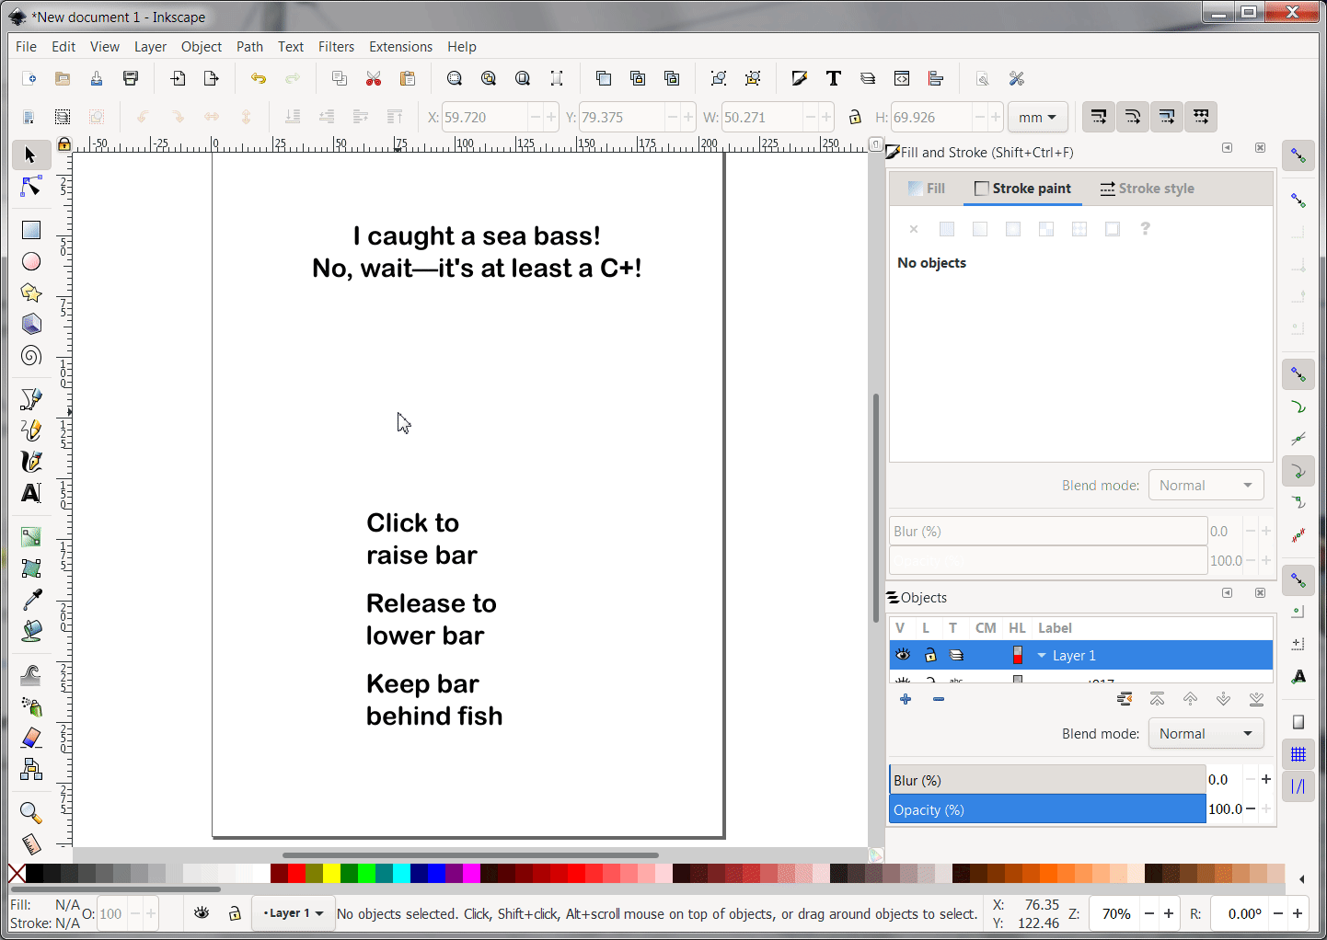Open the Zoom magnifier tool

[x=30, y=813]
